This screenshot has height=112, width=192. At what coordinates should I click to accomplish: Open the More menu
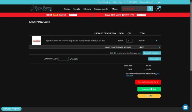(x=115, y=9)
